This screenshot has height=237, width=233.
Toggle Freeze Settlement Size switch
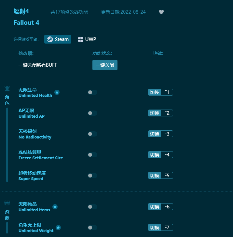(x=92, y=155)
